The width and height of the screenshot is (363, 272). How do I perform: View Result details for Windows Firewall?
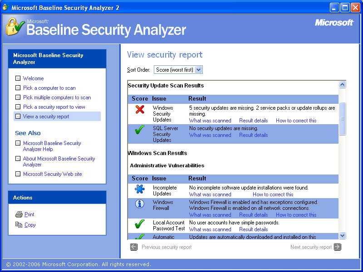pos(254,215)
